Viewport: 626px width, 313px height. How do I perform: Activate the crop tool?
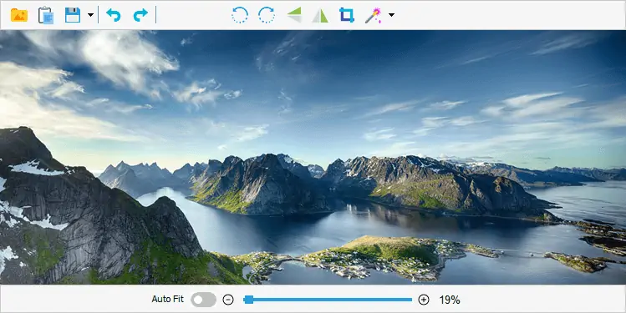[347, 15]
